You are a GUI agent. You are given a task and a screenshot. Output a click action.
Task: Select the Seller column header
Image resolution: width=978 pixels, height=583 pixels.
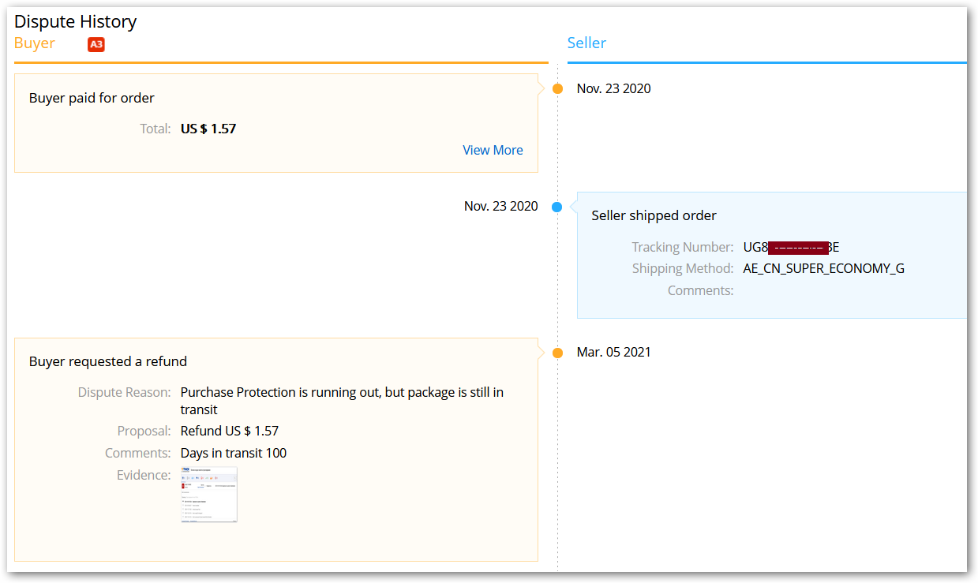click(586, 43)
